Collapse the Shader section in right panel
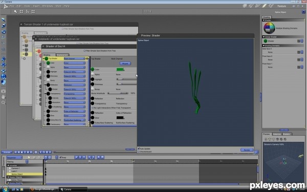This screenshot has width=307, height=192. click(x=264, y=20)
